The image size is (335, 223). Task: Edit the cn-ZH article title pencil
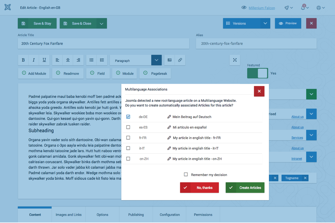[169, 159]
